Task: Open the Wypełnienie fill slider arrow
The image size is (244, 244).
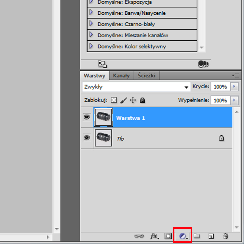Action: coord(234,100)
